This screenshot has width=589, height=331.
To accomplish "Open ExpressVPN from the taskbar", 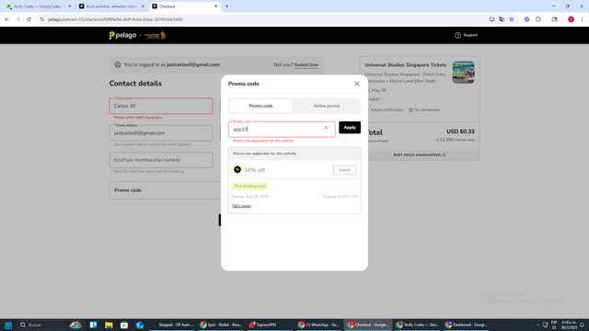I will [x=270, y=325].
